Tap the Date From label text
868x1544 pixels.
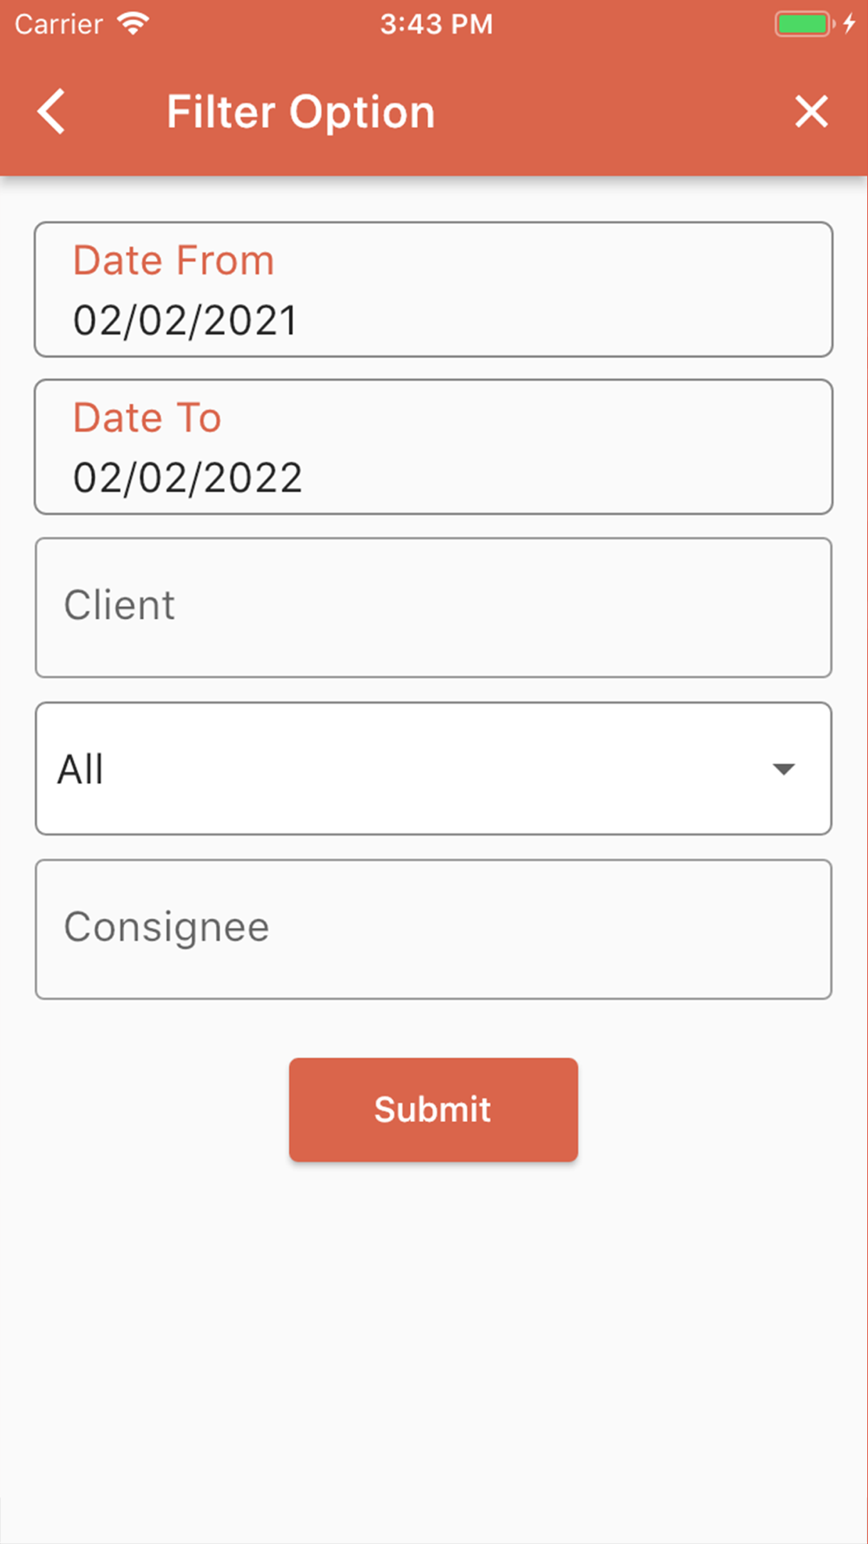pos(174,261)
